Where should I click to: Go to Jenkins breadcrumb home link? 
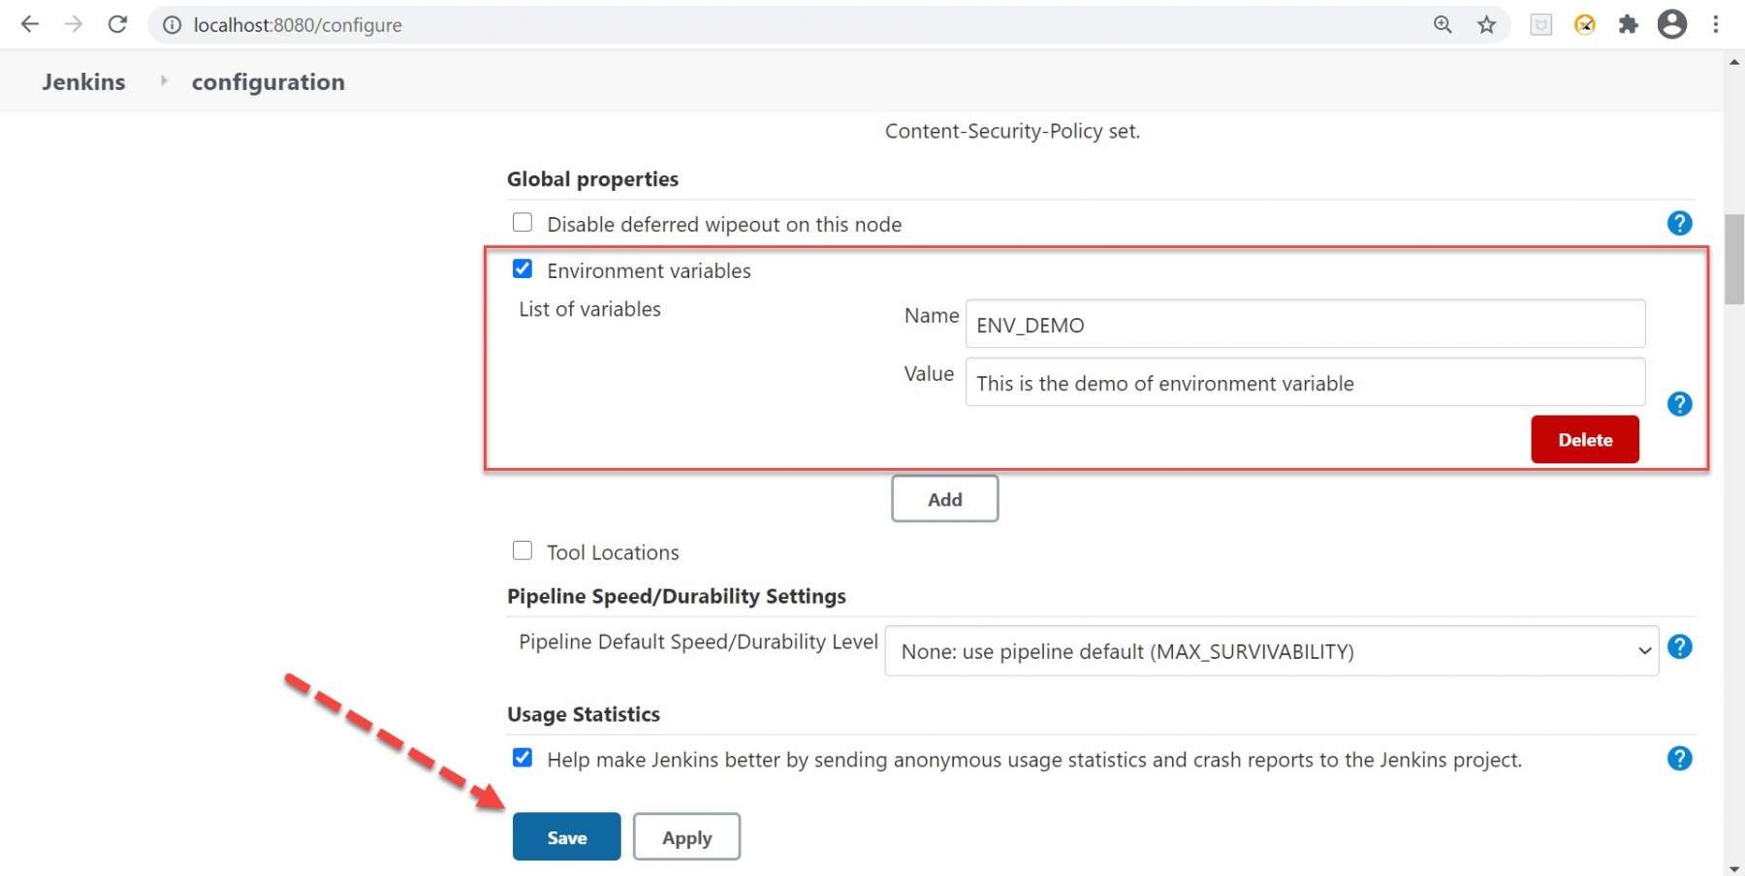(x=83, y=82)
